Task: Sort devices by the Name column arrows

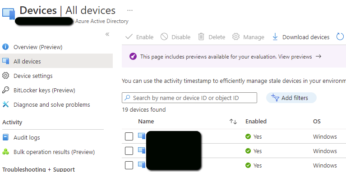Action: (x=233, y=122)
